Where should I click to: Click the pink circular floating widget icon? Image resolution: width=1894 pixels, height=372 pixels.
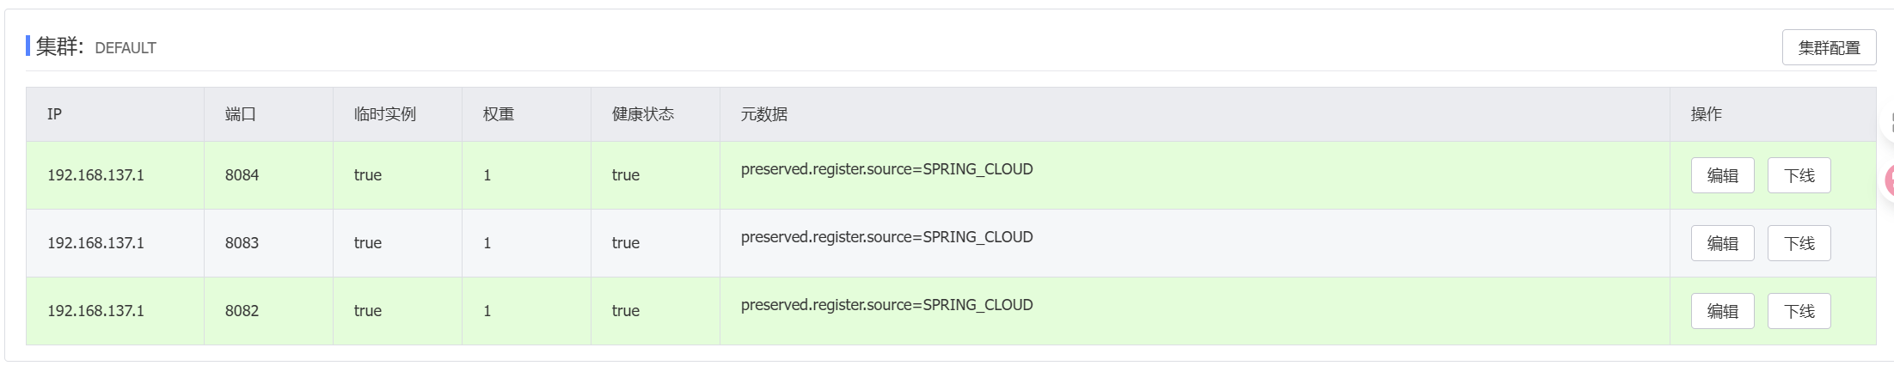pyautogui.click(x=1889, y=180)
